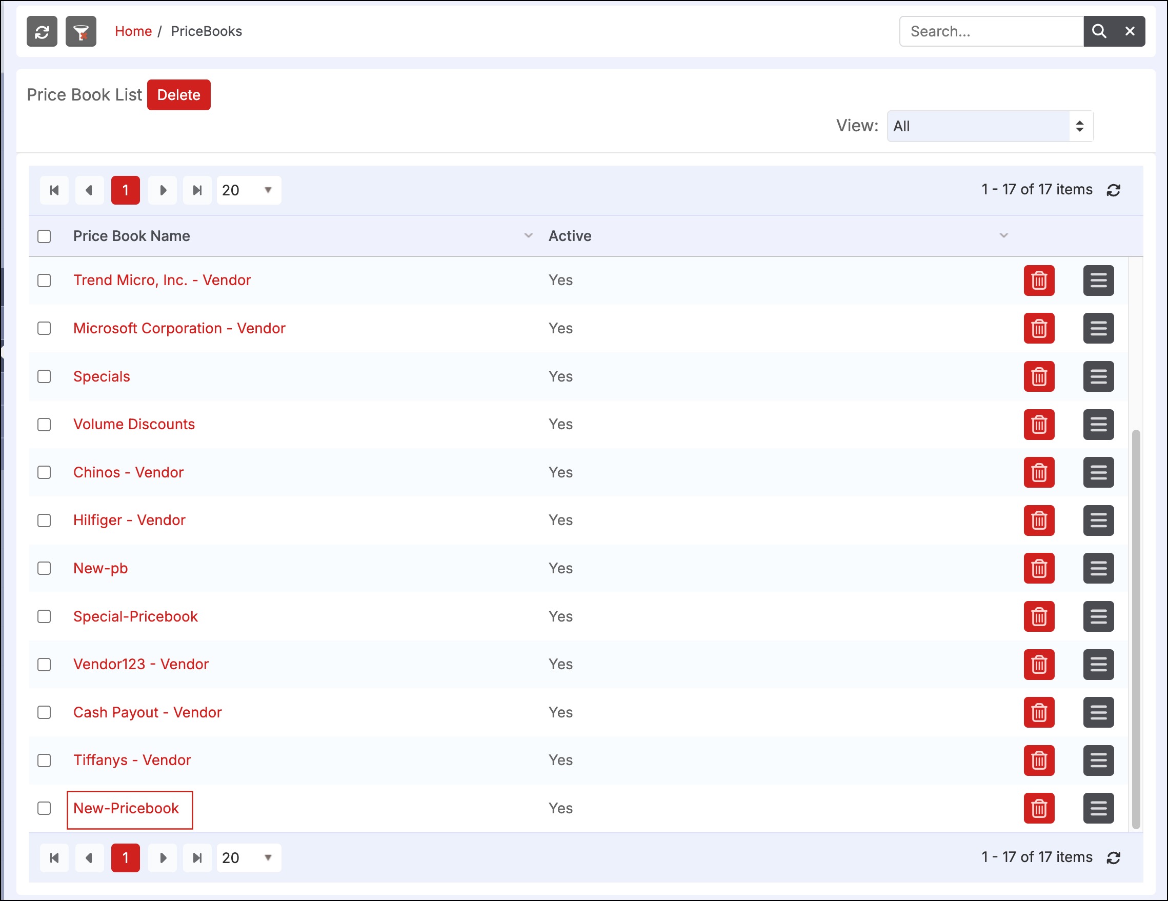Click the trash icon for Hilfiger - Vendor
This screenshot has height=901, width=1168.
(x=1039, y=520)
